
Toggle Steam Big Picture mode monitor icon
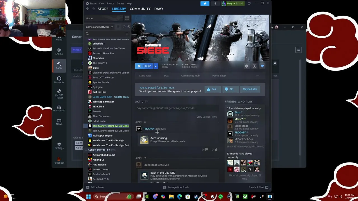tap(249, 3)
